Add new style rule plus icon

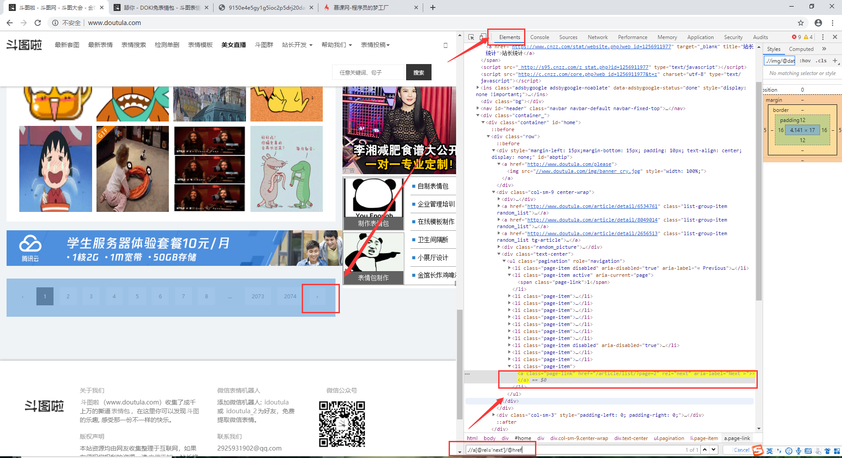pyautogui.click(x=835, y=61)
